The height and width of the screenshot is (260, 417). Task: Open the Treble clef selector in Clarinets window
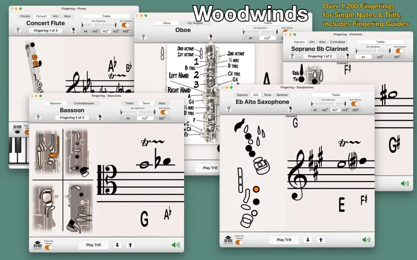pos(381,42)
